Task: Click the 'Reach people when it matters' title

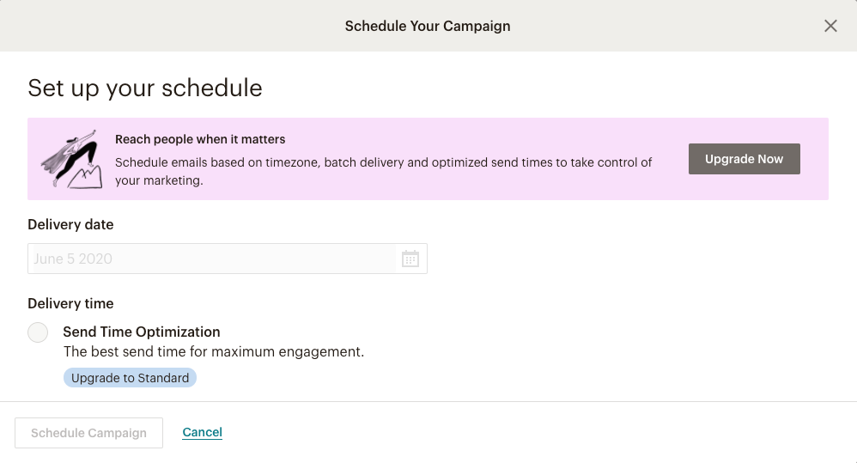Action: pyautogui.click(x=200, y=139)
